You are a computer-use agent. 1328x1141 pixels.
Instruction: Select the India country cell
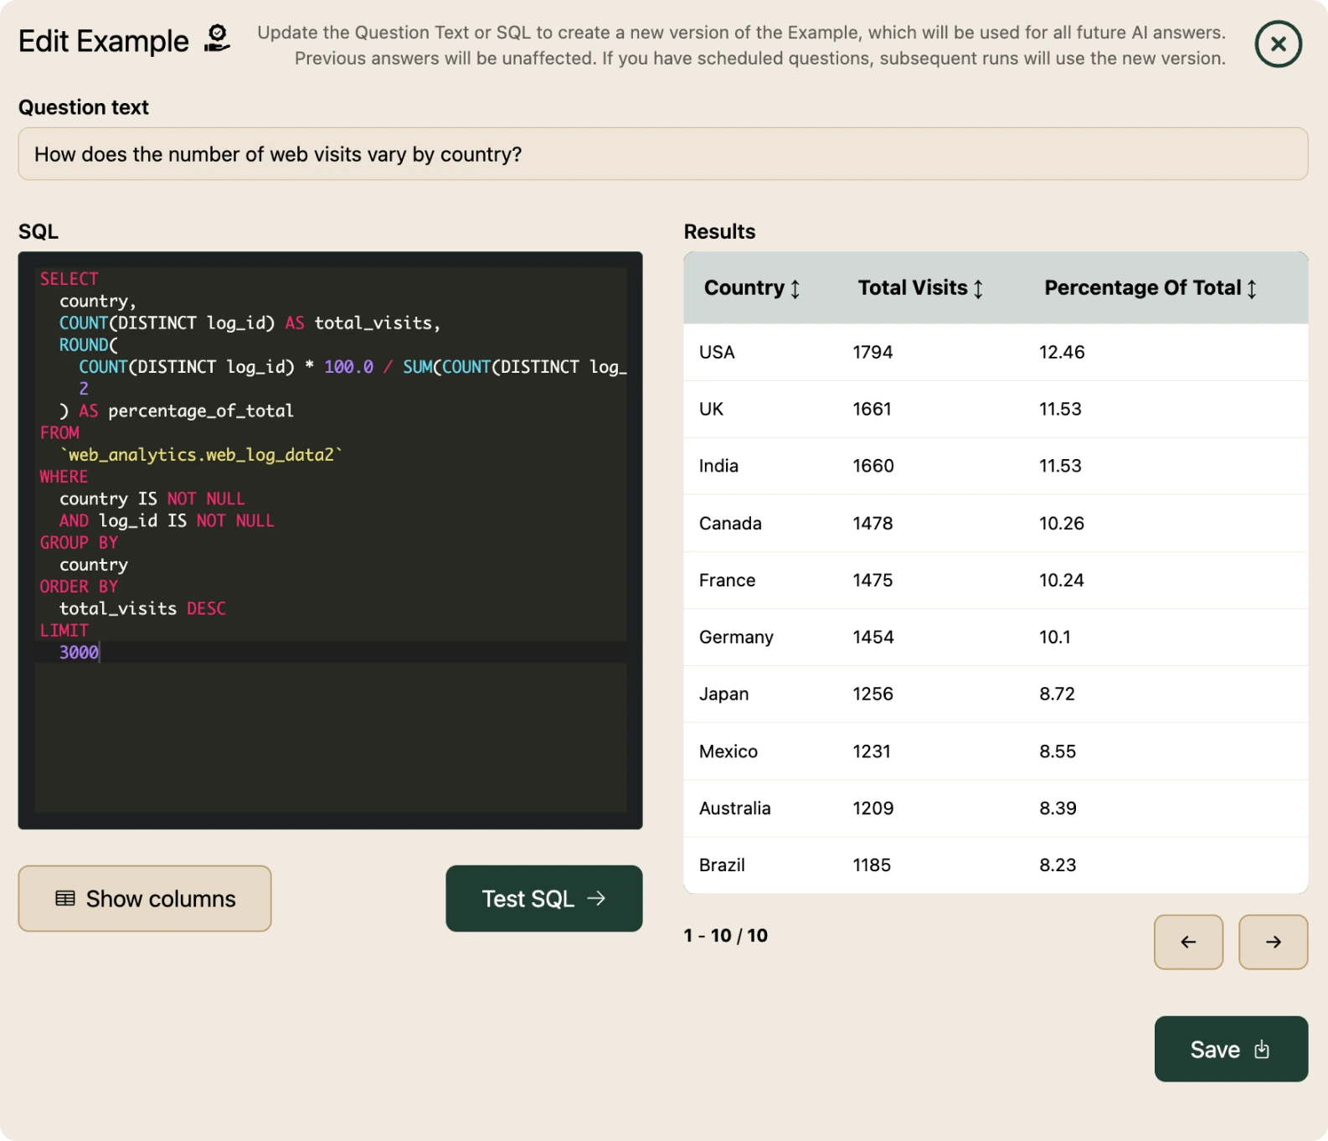click(718, 466)
